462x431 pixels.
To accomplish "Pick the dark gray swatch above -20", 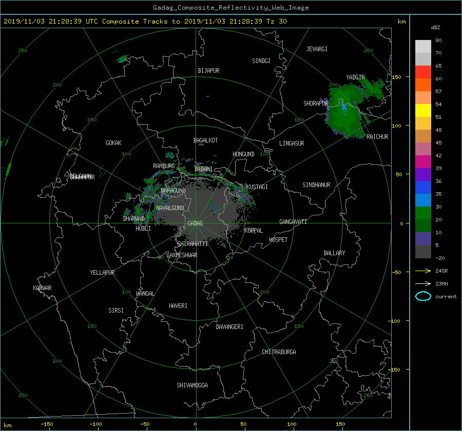I will [x=423, y=252].
